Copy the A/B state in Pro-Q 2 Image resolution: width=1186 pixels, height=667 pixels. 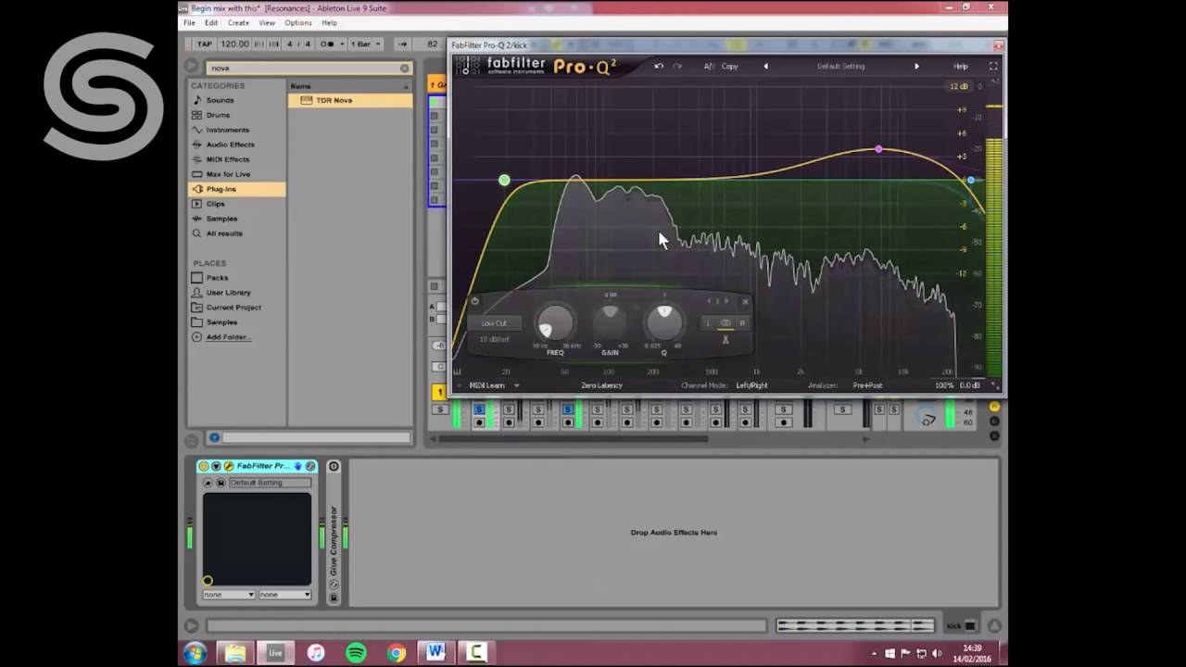click(730, 66)
